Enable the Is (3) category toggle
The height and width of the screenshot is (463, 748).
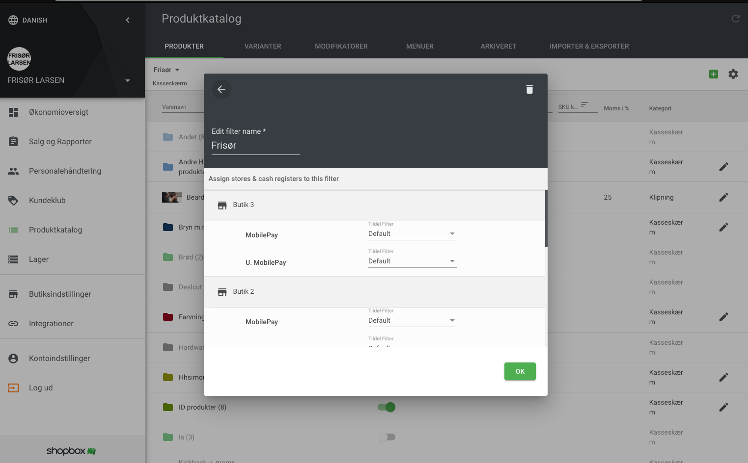point(387,437)
